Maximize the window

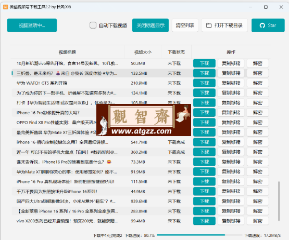pos(266,7)
